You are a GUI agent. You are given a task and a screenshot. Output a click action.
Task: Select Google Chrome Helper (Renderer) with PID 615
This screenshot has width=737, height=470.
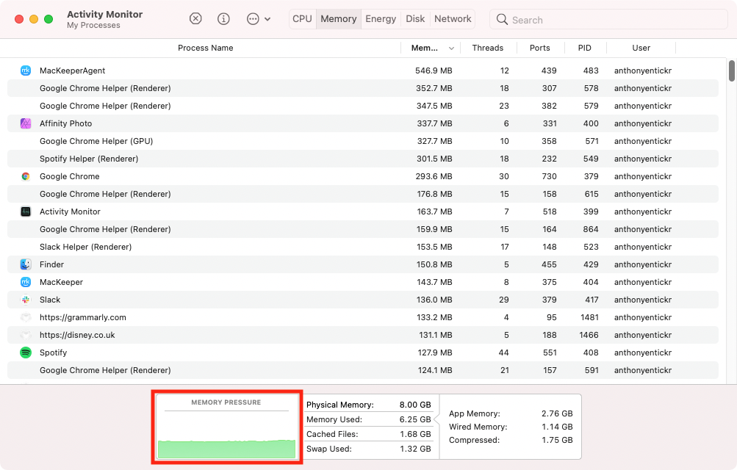coord(363,194)
